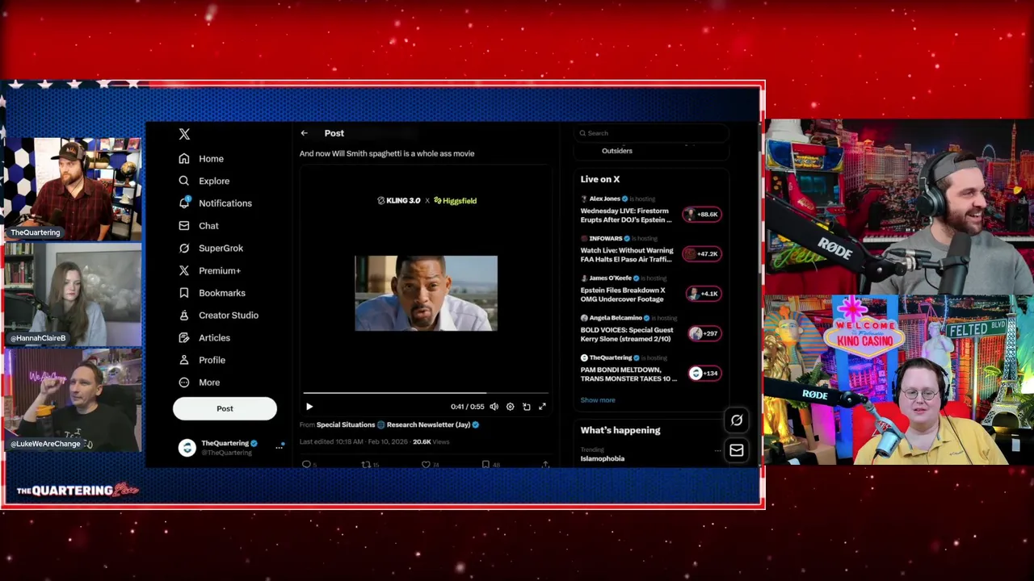Viewport: 1034px width, 581px height.
Task: Click the reply comment icon
Action: click(306, 464)
